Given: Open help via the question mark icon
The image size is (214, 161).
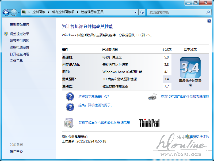Looking at the screenshot, I should pos(209,21).
